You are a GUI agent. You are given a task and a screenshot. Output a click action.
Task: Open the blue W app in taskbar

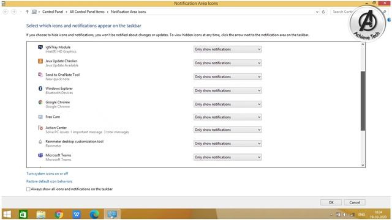coord(77,215)
